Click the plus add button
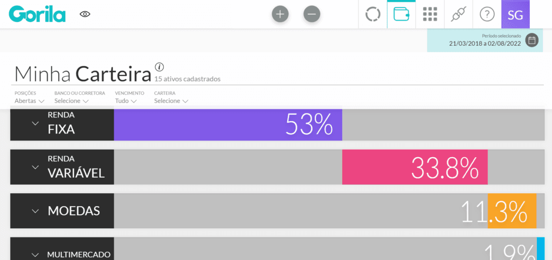 tap(280, 15)
